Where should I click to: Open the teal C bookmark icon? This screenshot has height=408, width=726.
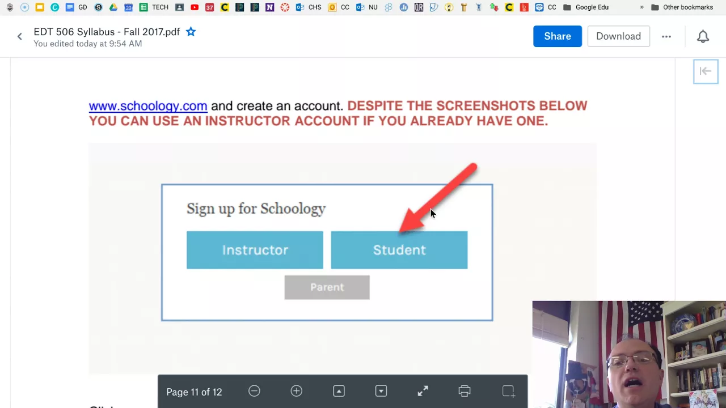coord(54,7)
